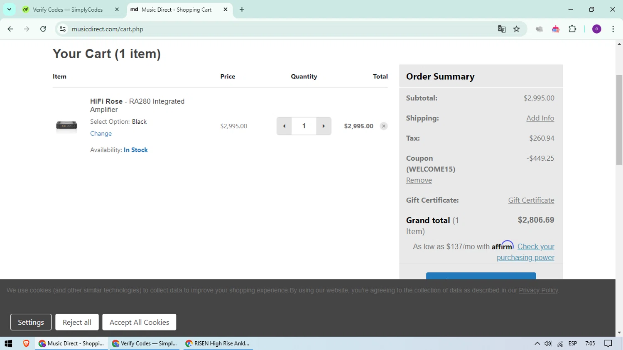Image resolution: width=623 pixels, height=350 pixels.
Task: Click Check your purchasing power link
Action: tap(526, 252)
